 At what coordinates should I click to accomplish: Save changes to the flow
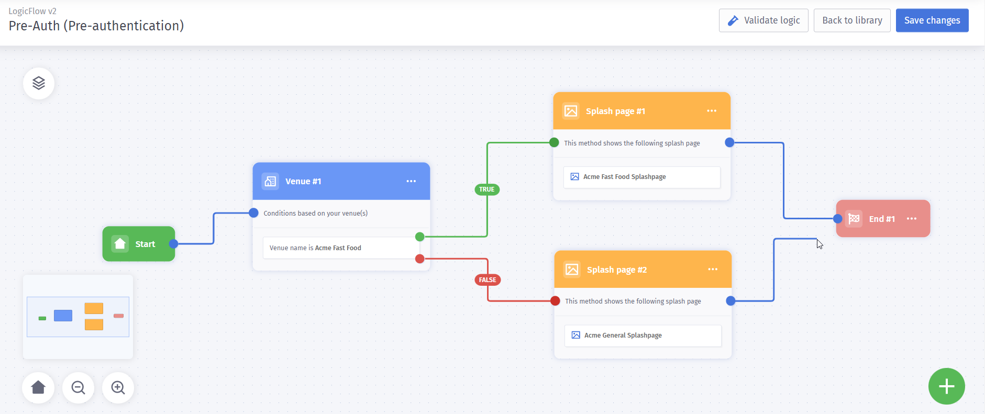click(932, 20)
